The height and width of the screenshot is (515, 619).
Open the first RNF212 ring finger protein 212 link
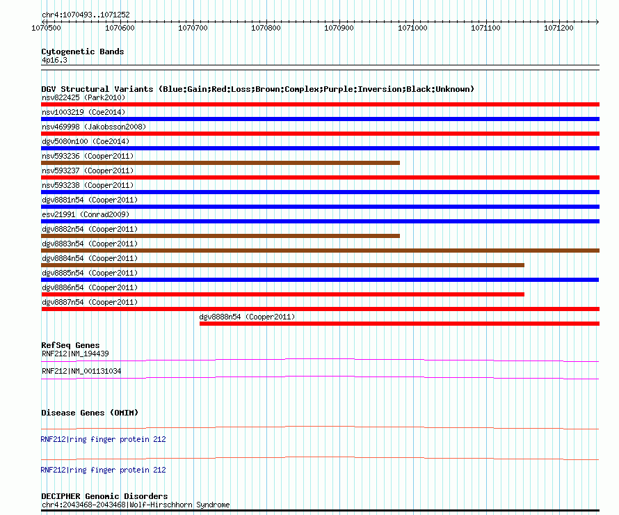coord(103,439)
